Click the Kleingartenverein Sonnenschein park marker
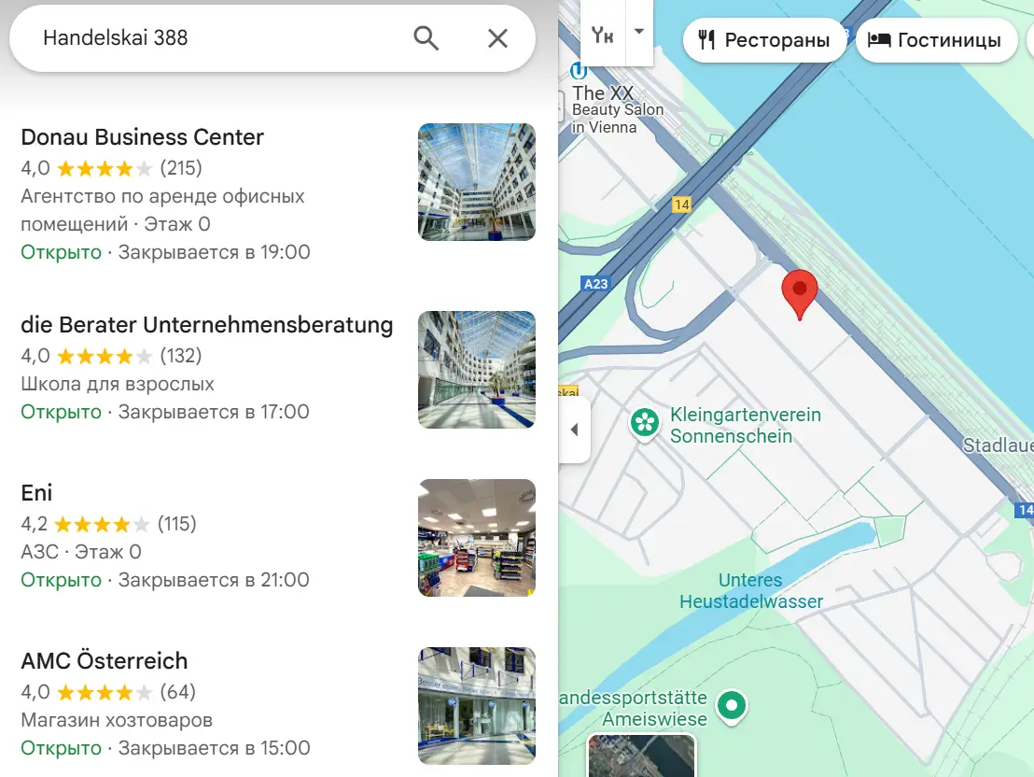 pyautogui.click(x=644, y=423)
